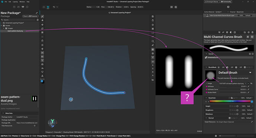Click the monitor display icon in left toolbar
The width and height of the screenshot is (256, 138).
pos(42,72)
